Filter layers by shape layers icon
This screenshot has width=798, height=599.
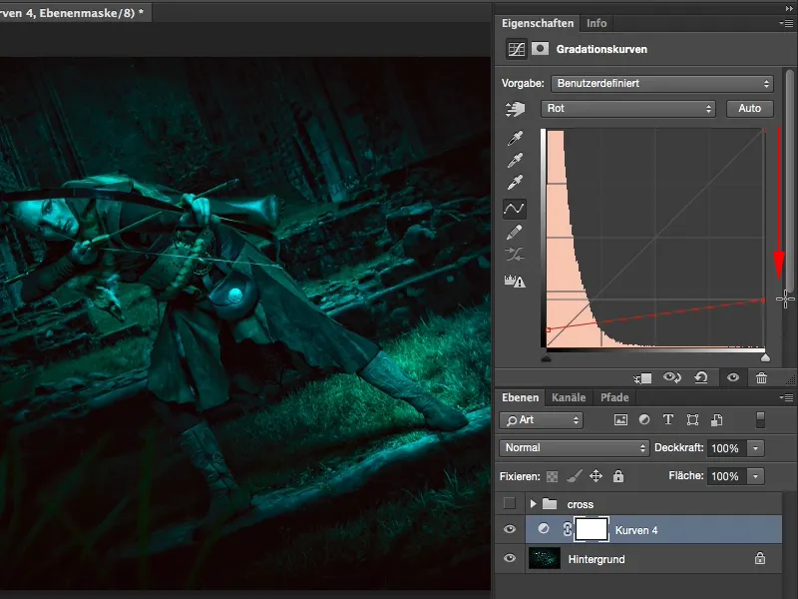coord(692,419)
